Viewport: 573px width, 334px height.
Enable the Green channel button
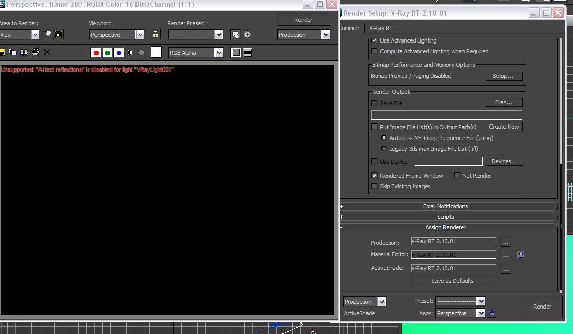point(107,53)
